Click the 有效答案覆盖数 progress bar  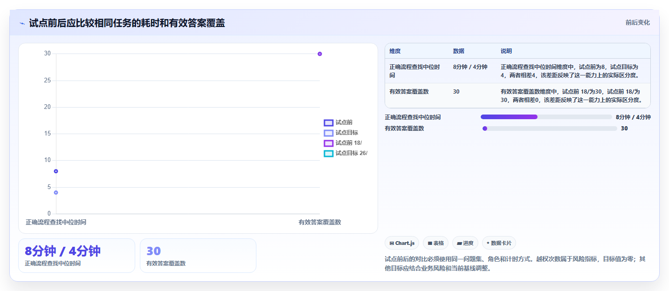[549, 129]
